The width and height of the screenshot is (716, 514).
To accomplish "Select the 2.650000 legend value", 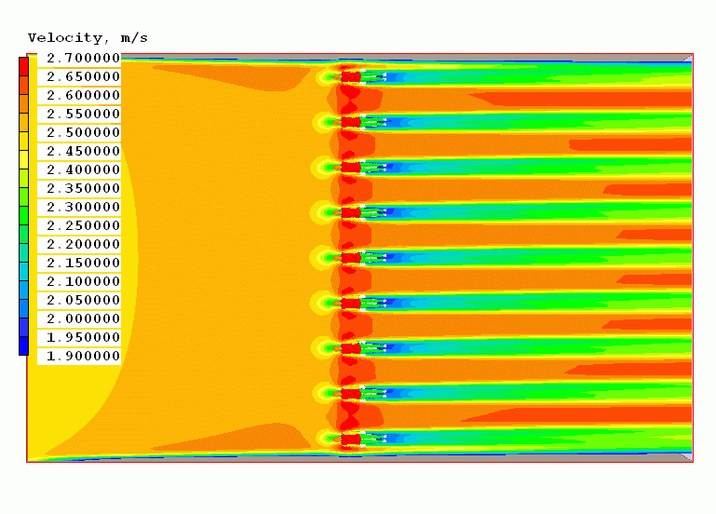I will (x=83, y=76).
